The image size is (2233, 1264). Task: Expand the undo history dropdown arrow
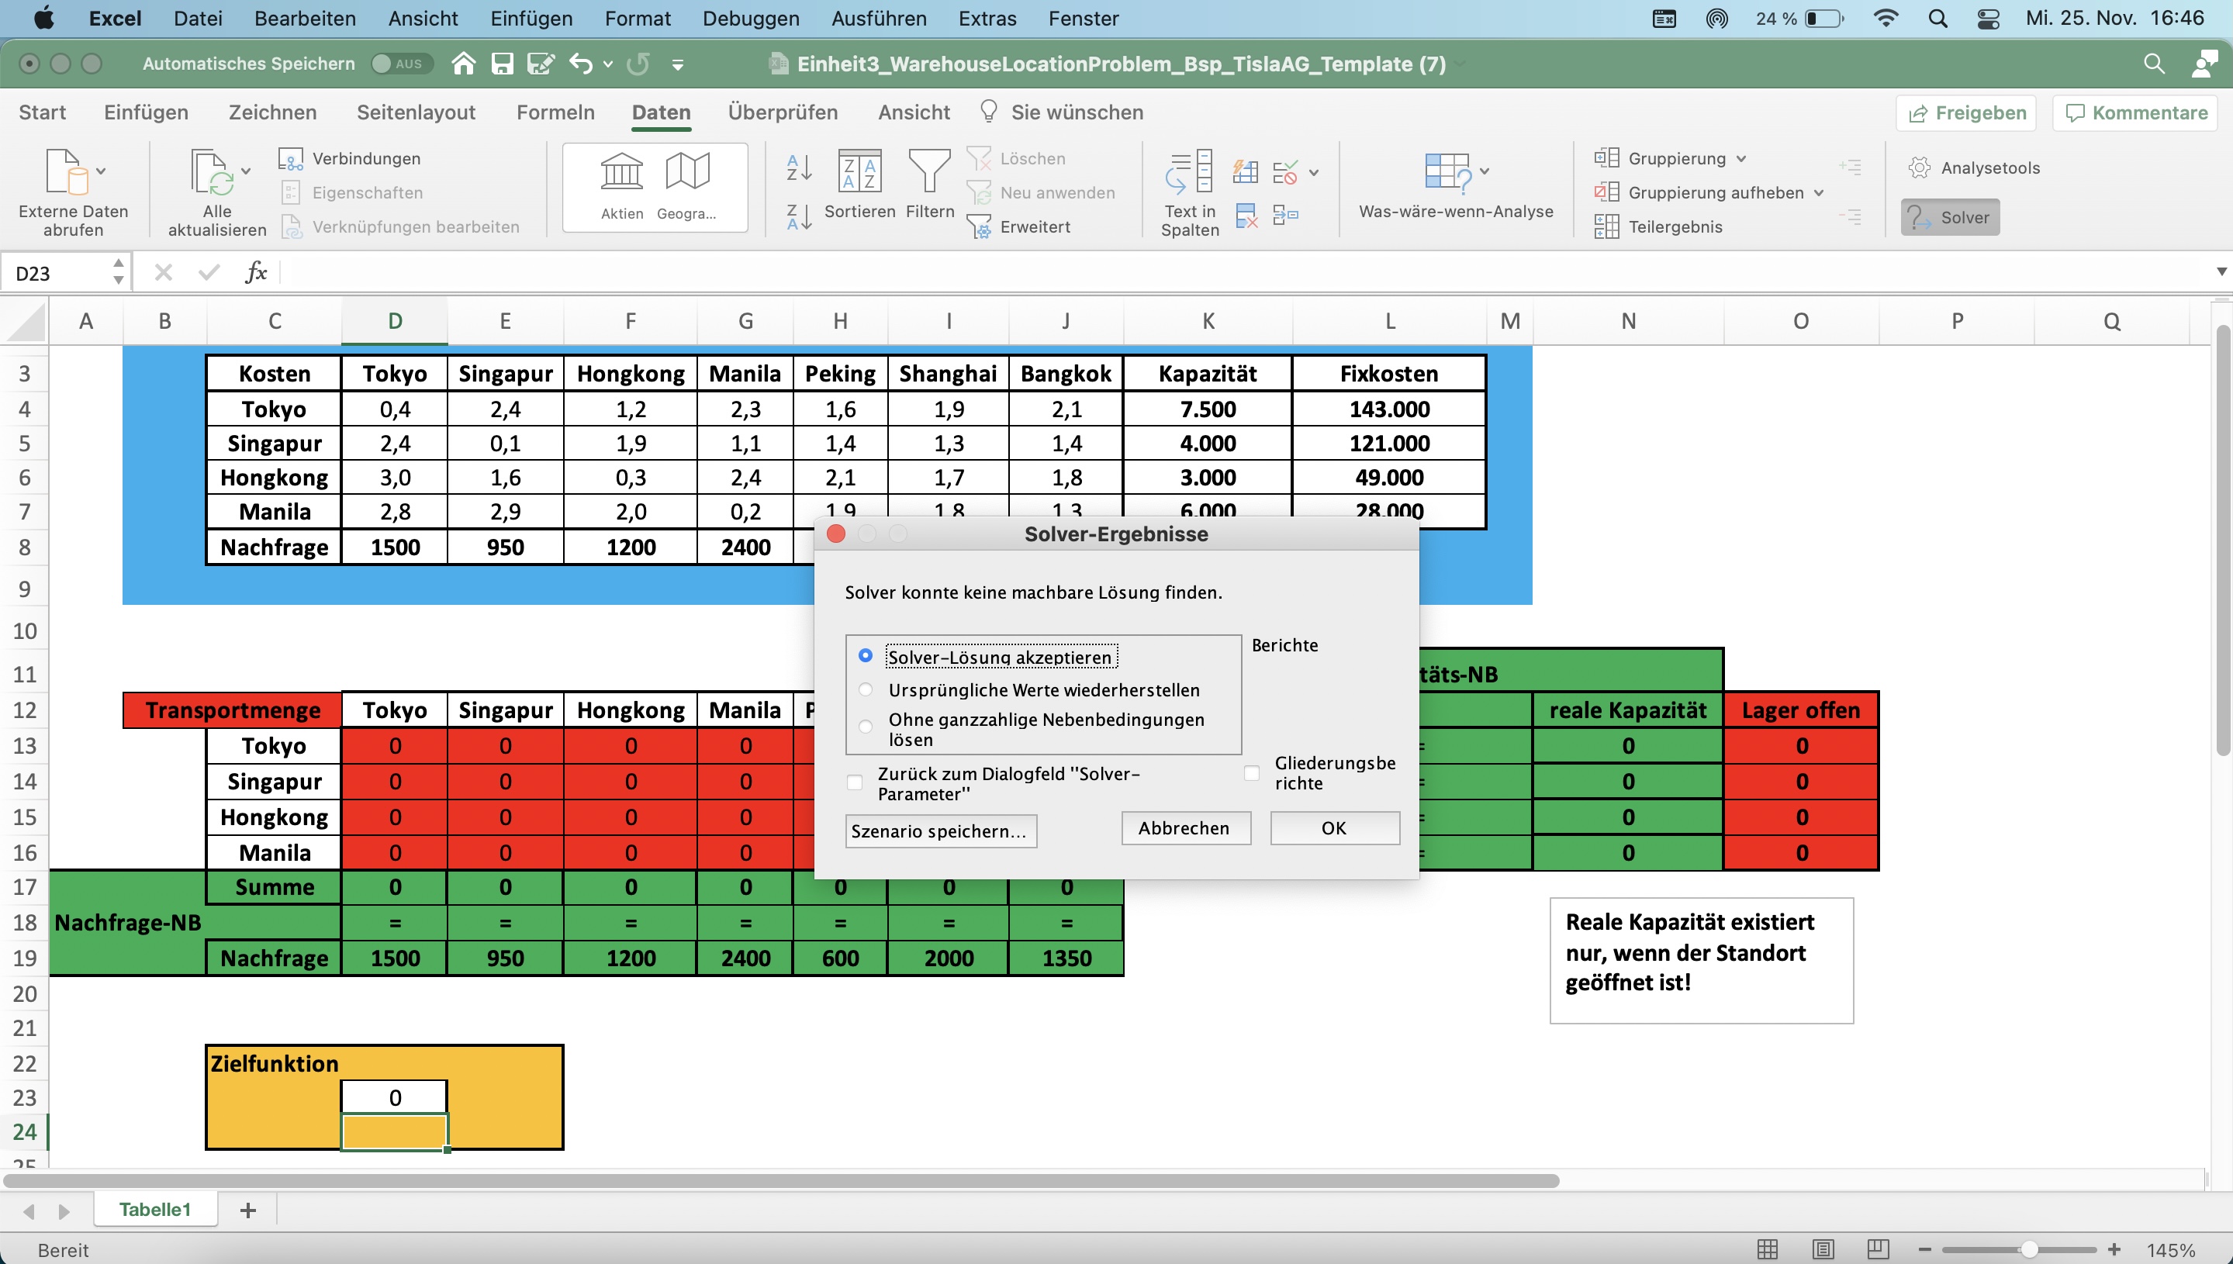pos(608,64)
